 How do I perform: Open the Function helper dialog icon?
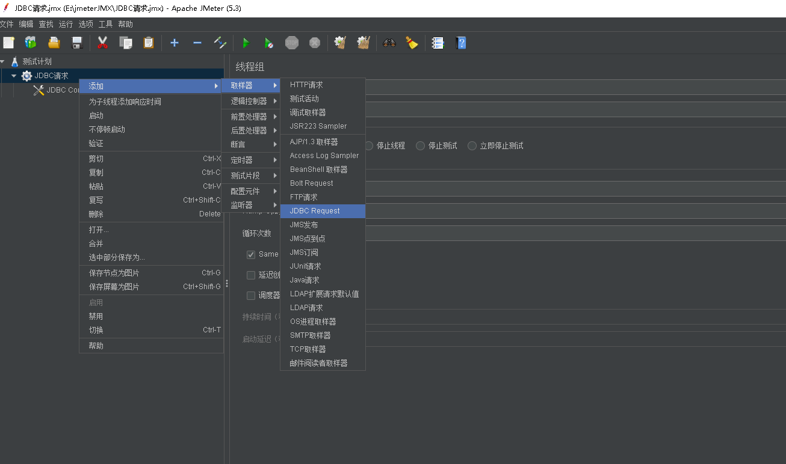coord(438,43)
